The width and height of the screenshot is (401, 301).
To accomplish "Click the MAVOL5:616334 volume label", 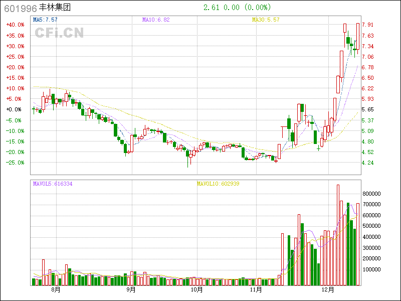I will pos(53,184).
